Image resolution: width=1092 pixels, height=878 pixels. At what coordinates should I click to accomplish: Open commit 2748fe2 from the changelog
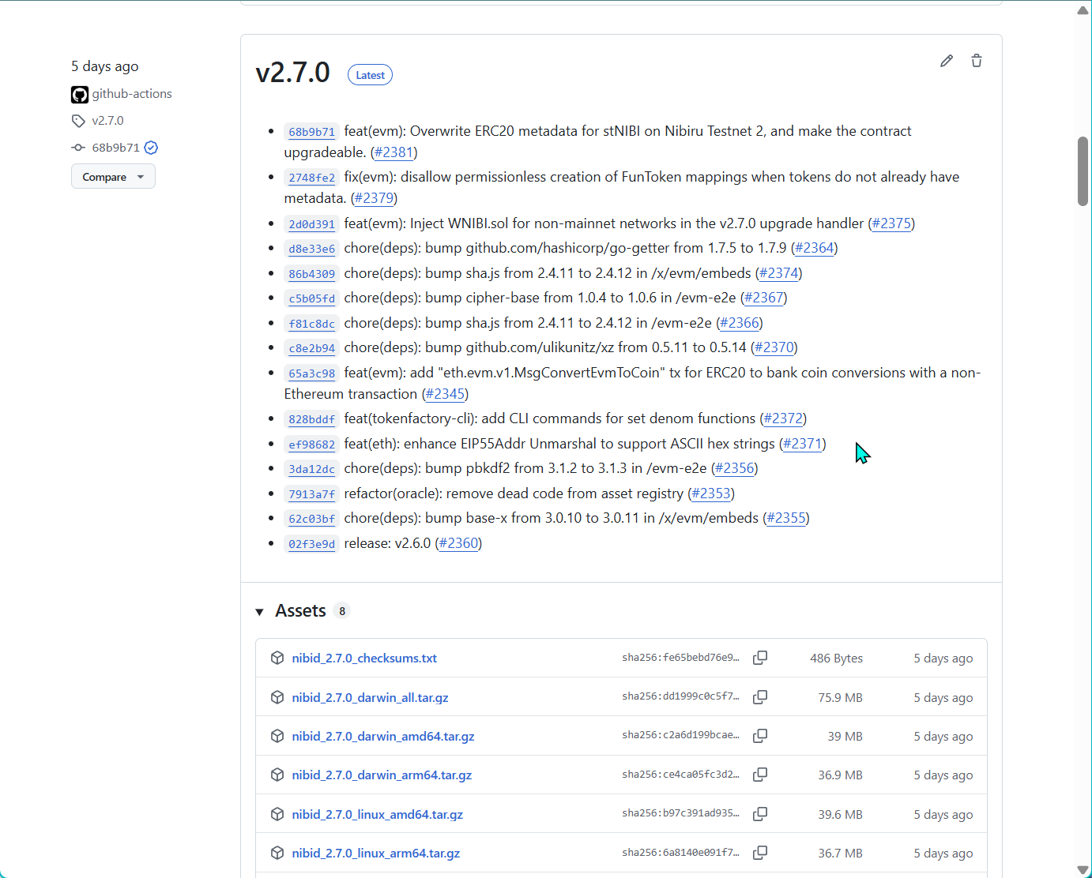pyautogui.click(x=311, y=178)
